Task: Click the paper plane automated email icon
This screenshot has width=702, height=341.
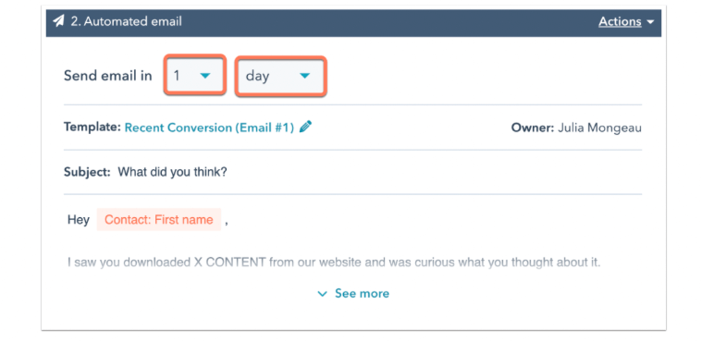Action: tap(58, 21)
